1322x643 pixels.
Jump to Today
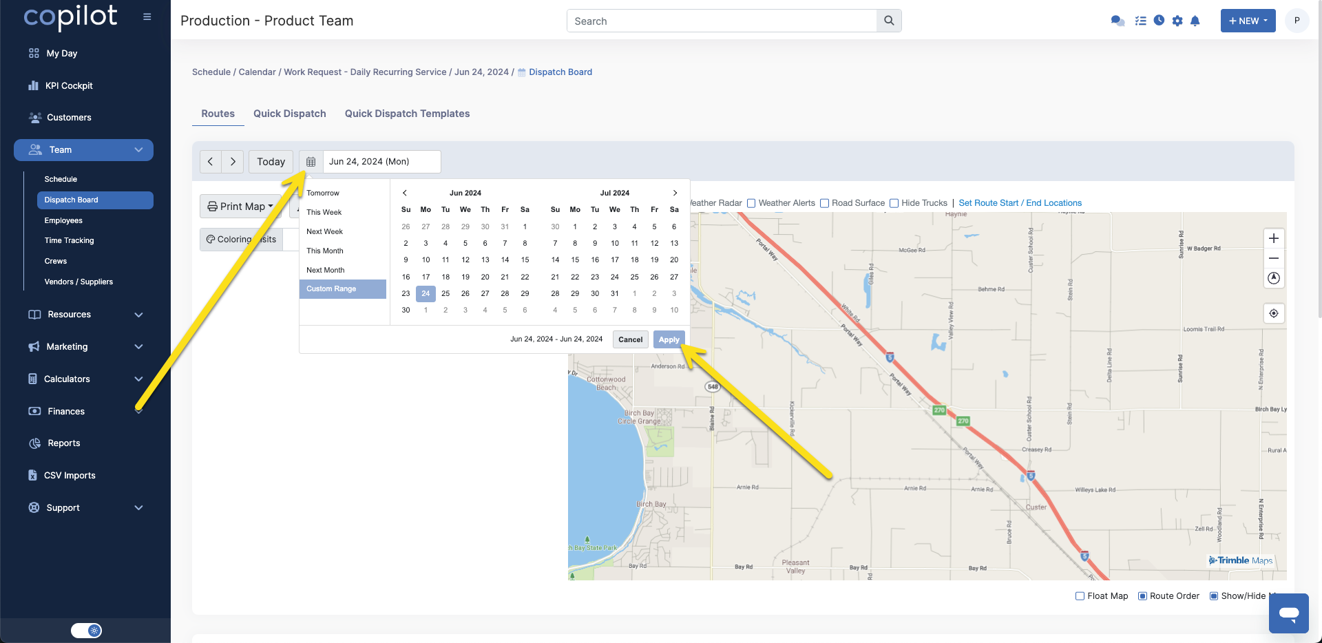pos(271,162)
